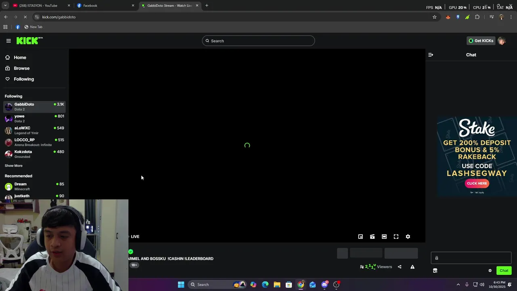
Task: Send message with green Chat button
Action: click(x=504, y=271)
